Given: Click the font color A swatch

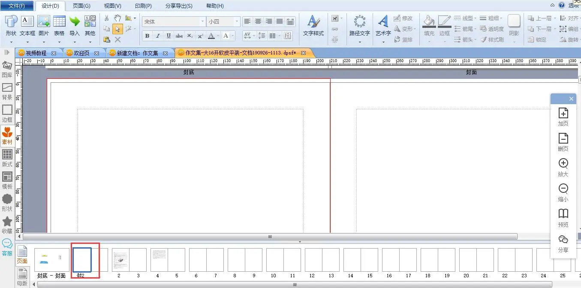Looking at the screenshot, I should 211,36.
